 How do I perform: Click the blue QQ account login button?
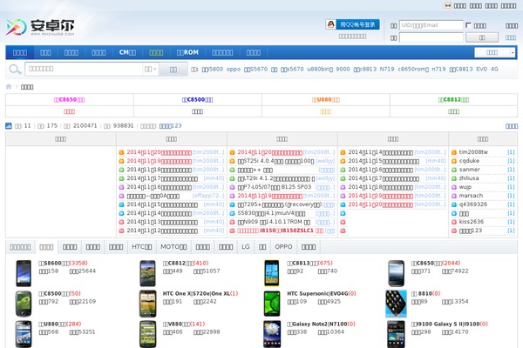[x=357, y=24]
